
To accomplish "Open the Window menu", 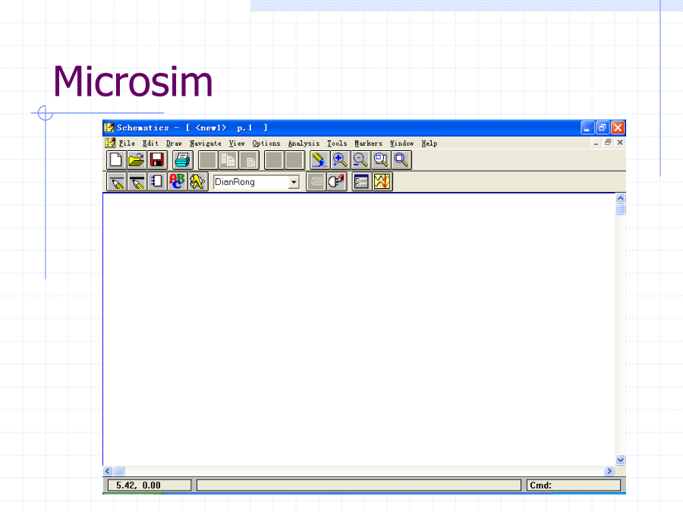I will [x=401, y=143].
